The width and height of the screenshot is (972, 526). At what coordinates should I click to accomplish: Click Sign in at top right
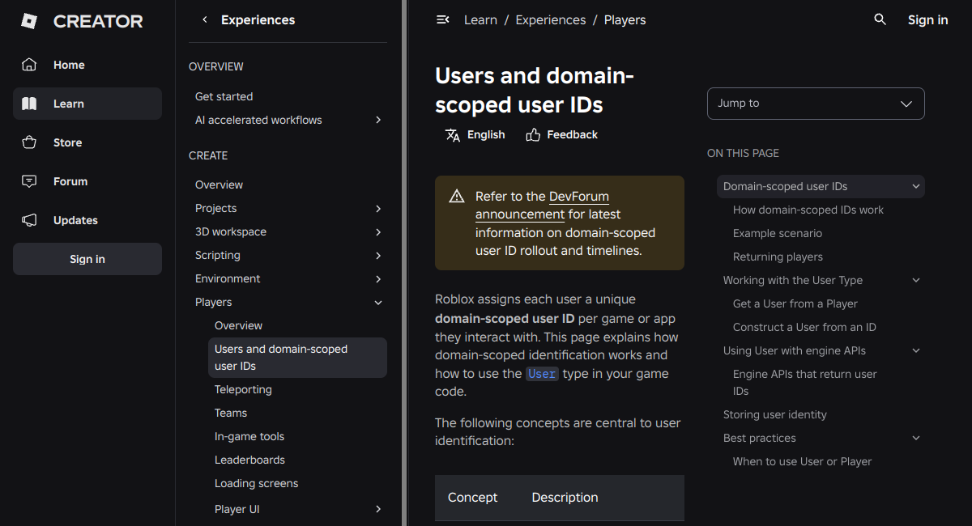point(927,19)
